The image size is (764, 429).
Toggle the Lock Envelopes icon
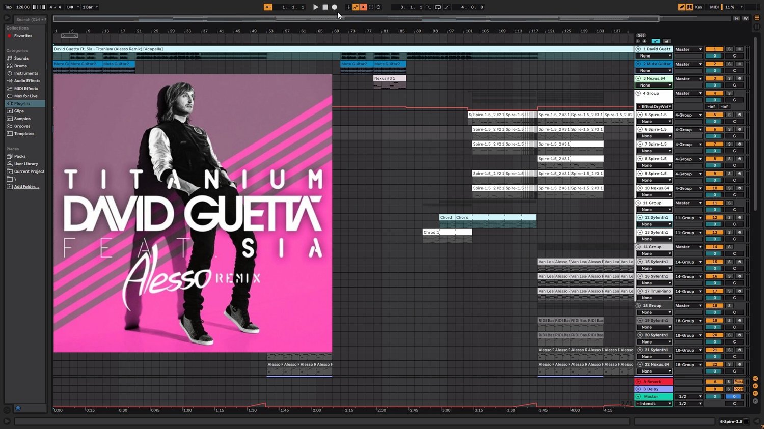(666, 41)
